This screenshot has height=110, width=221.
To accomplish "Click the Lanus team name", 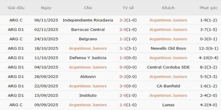I will [168, 105].
